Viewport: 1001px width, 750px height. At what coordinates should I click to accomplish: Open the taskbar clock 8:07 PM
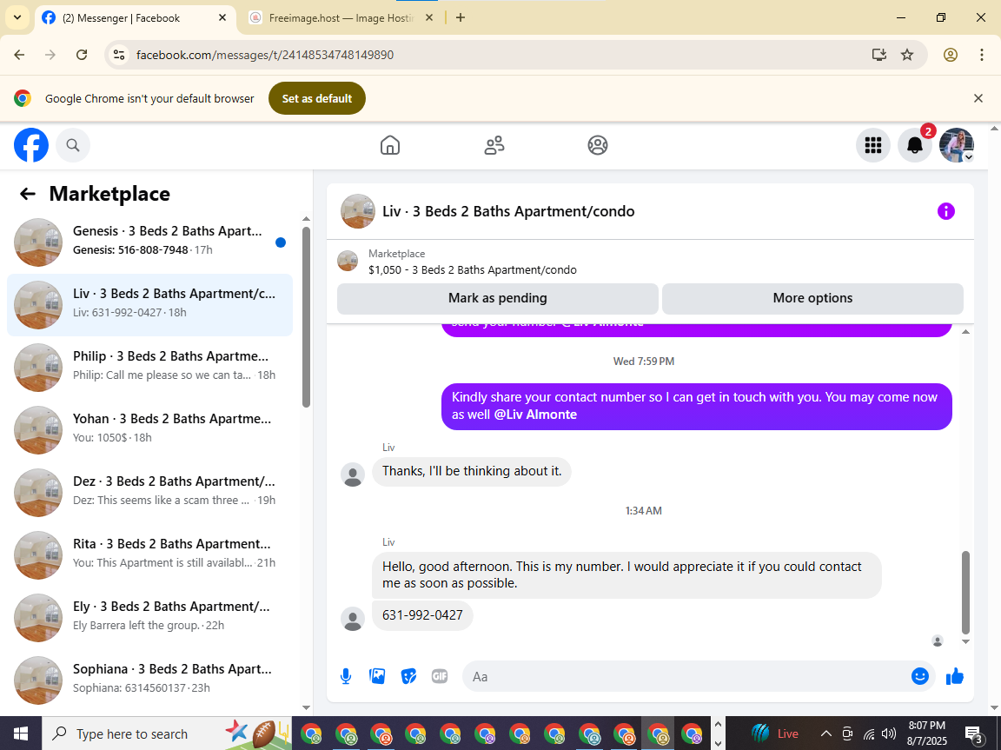pyautogui.click(x=927, y=733)
